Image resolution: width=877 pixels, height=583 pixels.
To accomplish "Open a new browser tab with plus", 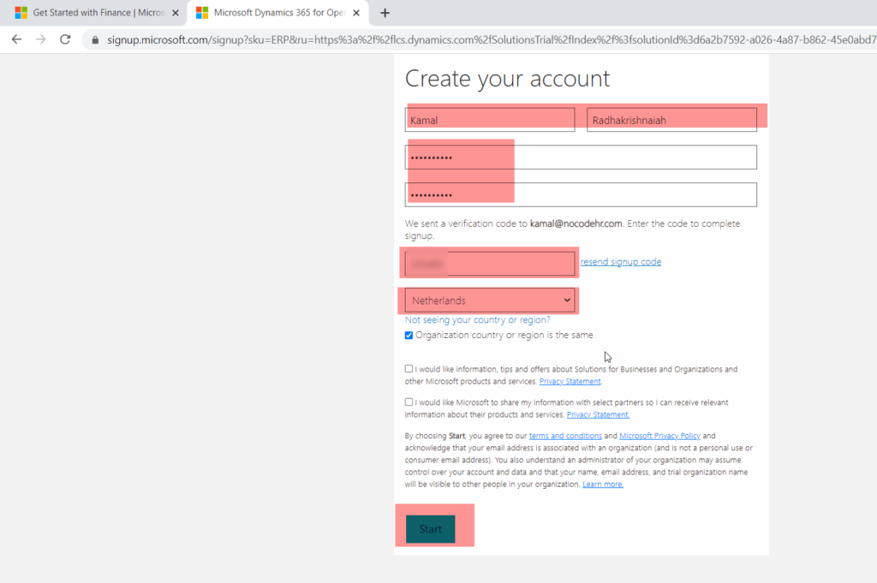I will tap(385, 13).
